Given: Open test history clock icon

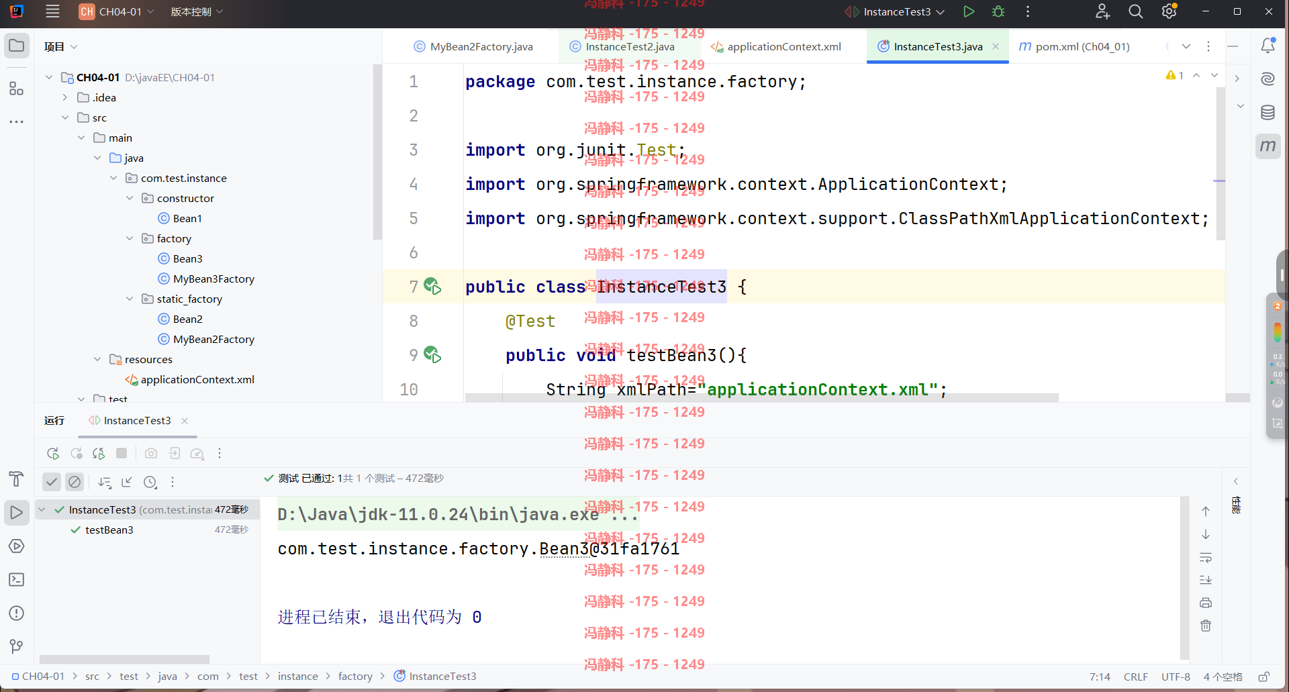Looking at the screenshot, I should click(x=150, y=482).
